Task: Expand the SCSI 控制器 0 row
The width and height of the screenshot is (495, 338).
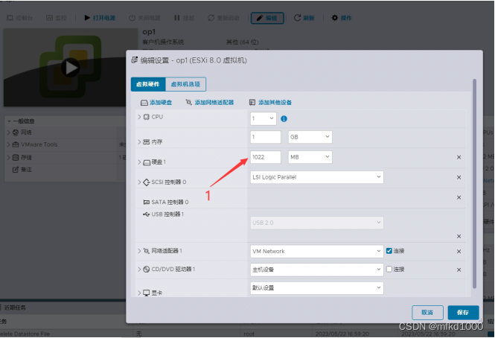Action: [x=139, y=182]
